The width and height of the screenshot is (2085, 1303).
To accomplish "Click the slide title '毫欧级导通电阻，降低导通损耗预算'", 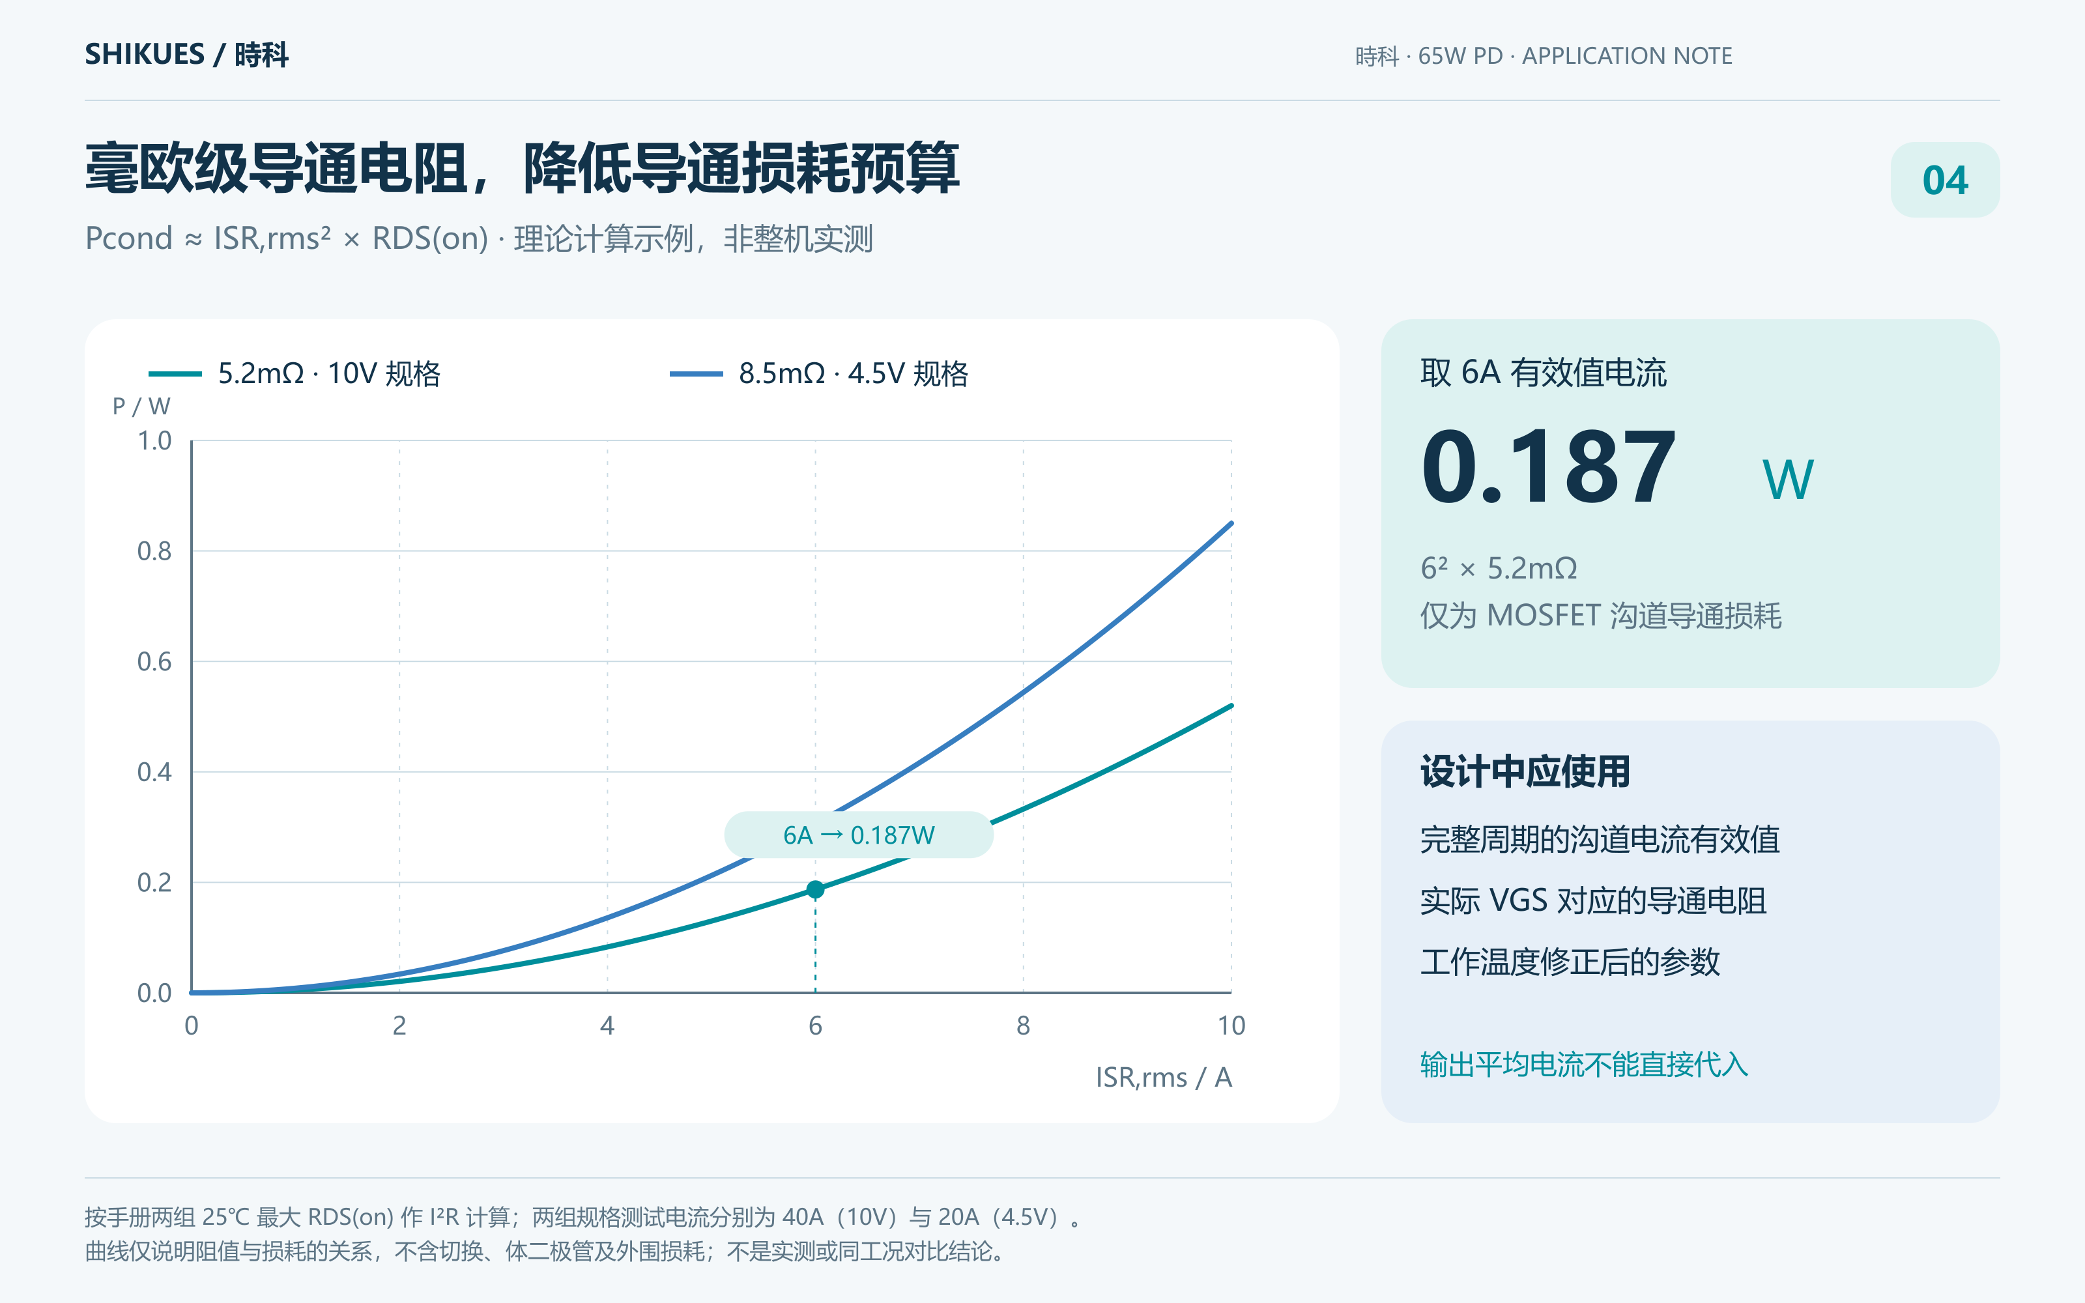I will [x=522, y=168].
